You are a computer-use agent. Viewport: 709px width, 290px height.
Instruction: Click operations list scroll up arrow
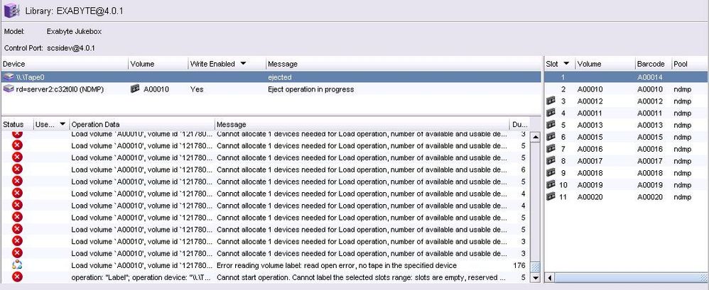coord(535,136)
